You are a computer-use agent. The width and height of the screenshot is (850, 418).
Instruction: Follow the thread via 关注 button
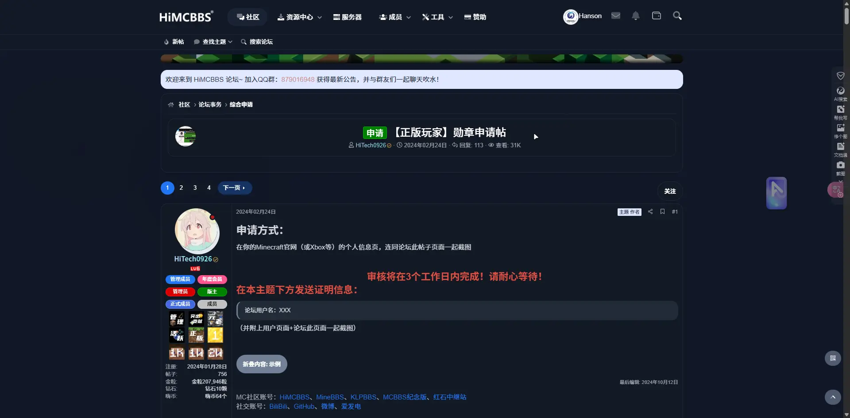[670, 191]
